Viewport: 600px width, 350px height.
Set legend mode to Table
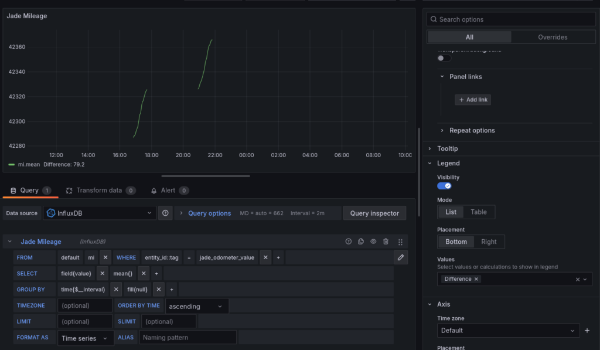[479, 212]
